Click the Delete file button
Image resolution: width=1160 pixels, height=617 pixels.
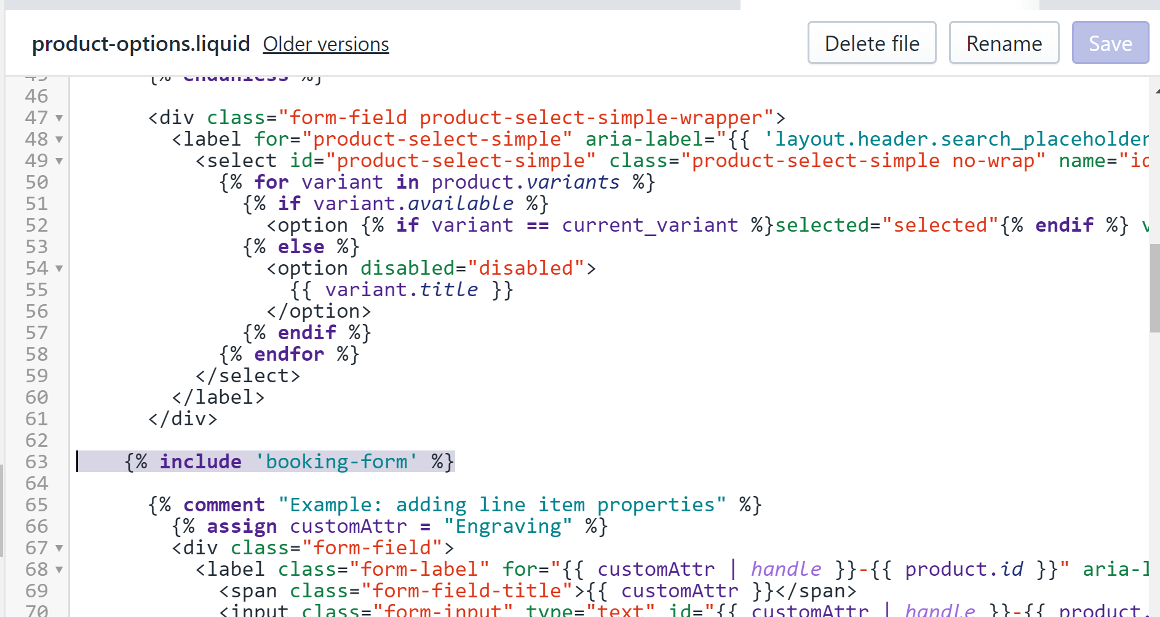872,43
